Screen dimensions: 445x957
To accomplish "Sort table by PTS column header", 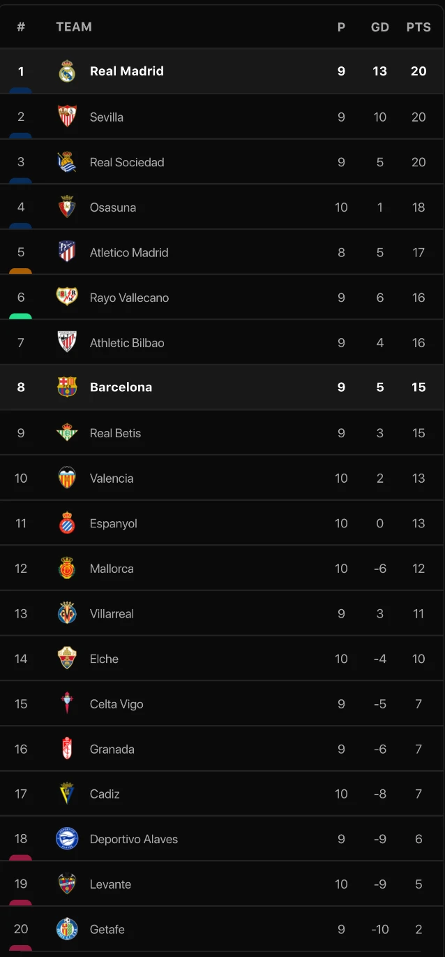I will click(418, 27).
